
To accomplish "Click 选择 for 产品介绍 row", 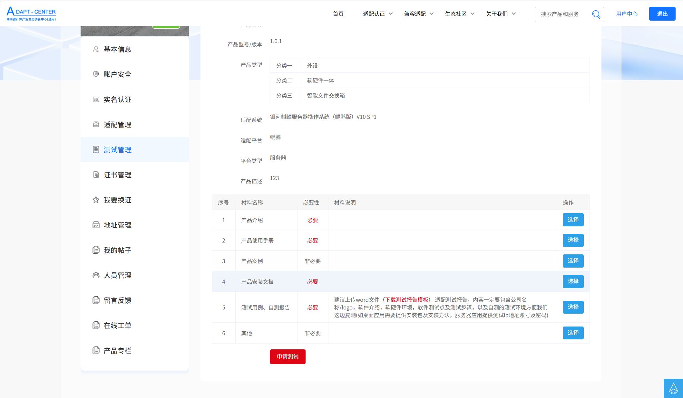I will click(x=573, y=220).
